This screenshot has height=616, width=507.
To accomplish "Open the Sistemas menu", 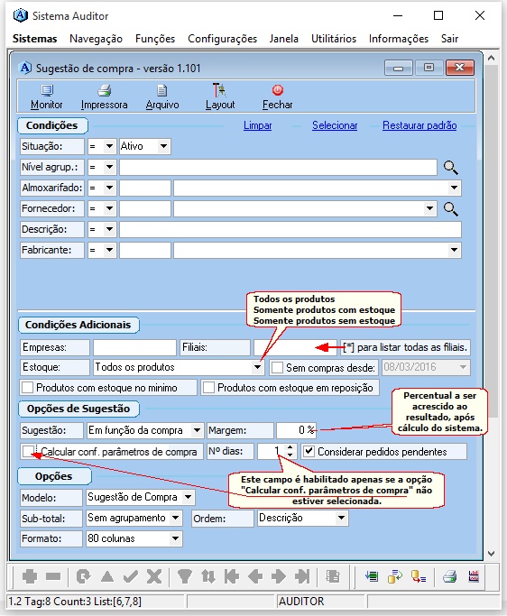I will pyautogui.click(x=34, y=39).
